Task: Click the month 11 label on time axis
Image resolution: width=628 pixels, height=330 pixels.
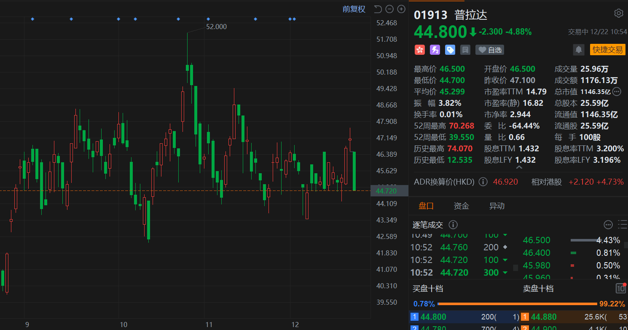Action: (x=209, y=325)
